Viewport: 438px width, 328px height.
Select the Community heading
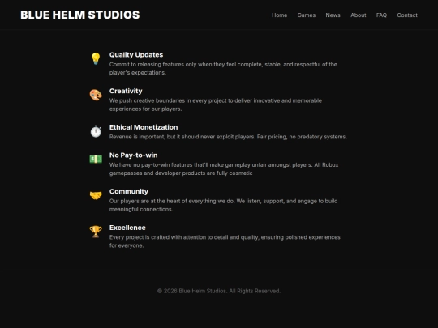coord(128,191)
